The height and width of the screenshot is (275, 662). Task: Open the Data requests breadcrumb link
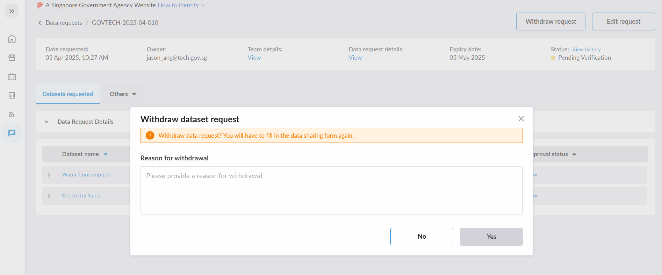click(64, 23)
